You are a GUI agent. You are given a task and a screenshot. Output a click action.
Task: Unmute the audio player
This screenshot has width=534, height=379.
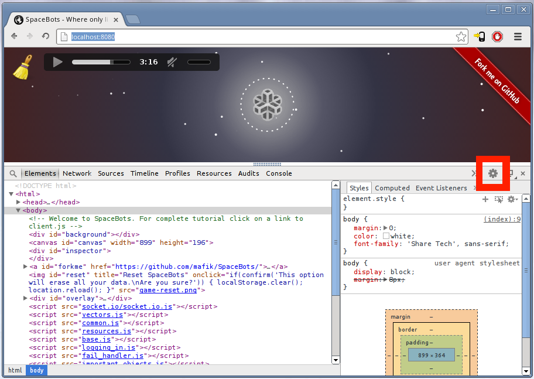click(x=172, y=62)
